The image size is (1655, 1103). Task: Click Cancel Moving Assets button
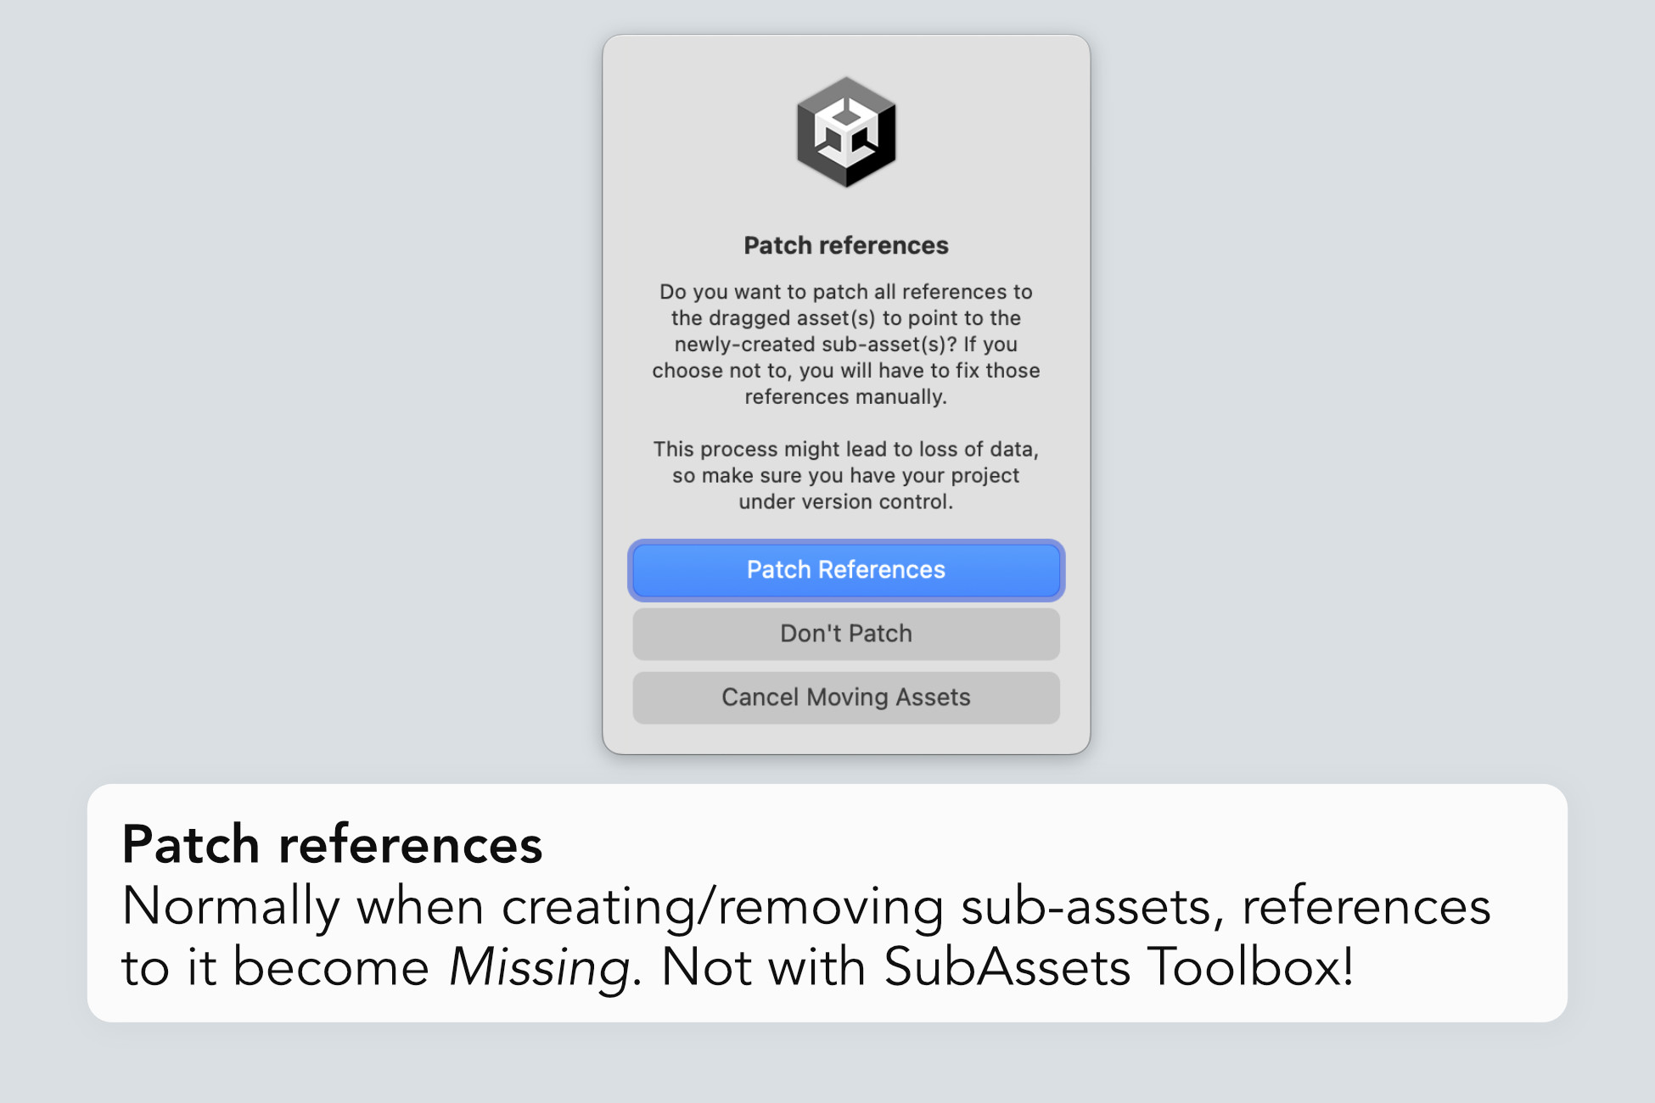tap(845, 697)
